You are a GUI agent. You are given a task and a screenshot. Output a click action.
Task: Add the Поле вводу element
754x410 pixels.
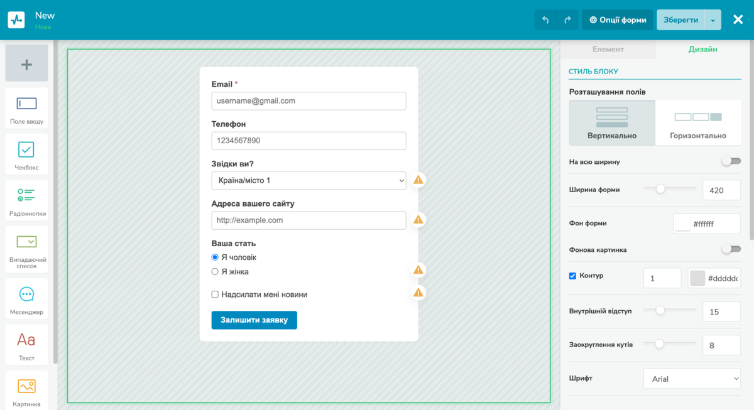[x=26, y=109]
